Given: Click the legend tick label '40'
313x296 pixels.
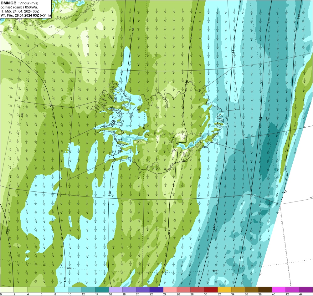Looking at the screenshot, I should pyautogui.click(x=274, y=294).
